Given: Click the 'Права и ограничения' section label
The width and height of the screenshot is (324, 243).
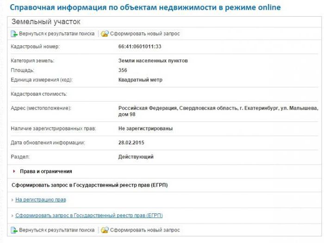Looking at the screenshot, I should (x=46, y=171).
